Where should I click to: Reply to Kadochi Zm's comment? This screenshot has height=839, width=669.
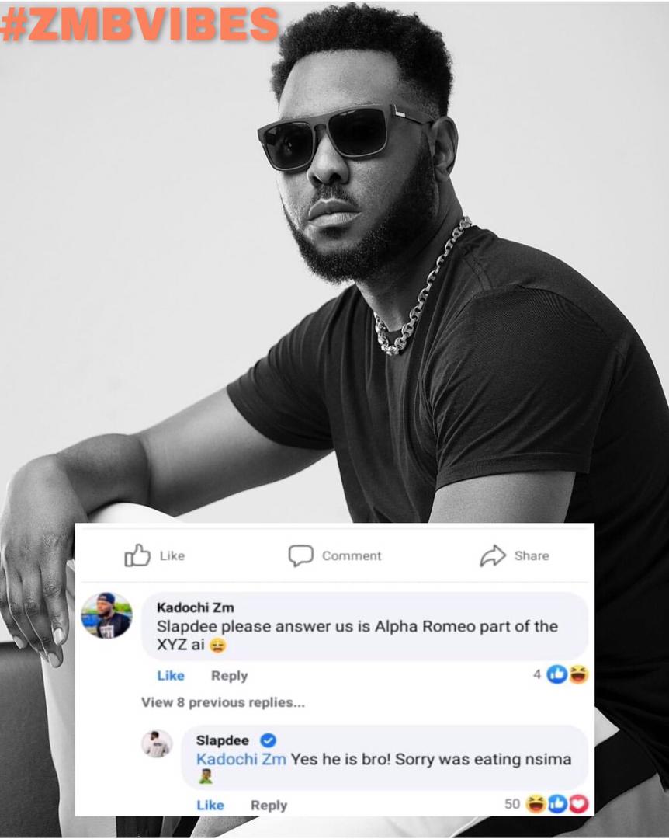(229, 676)
